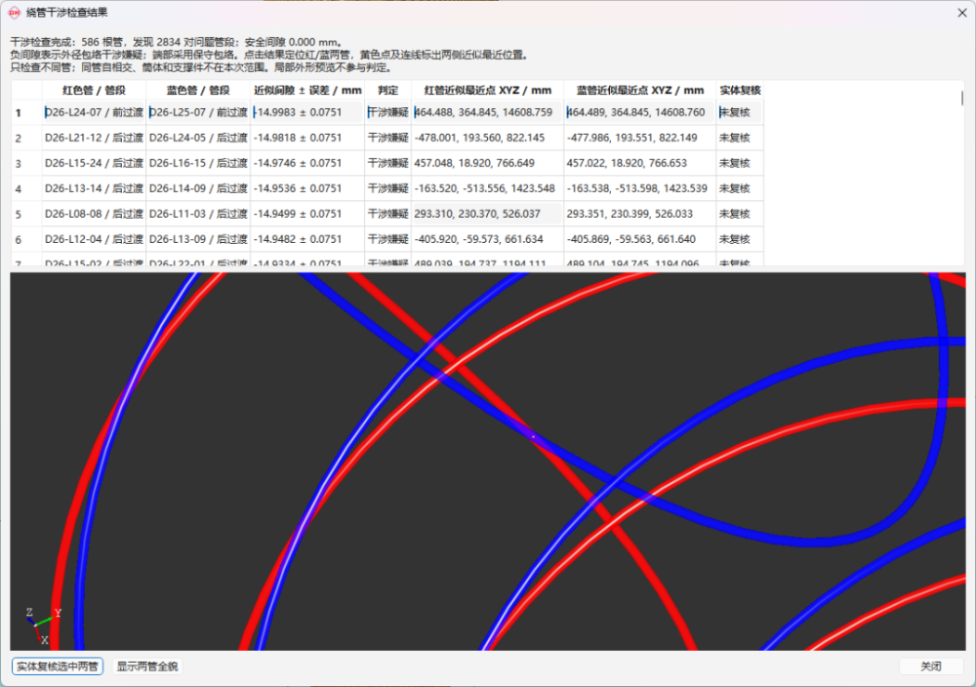This screenshot has width=976, height=687.
Task: Close the 绕管干涉检查结果 window with X
Action: click(961, 13)
